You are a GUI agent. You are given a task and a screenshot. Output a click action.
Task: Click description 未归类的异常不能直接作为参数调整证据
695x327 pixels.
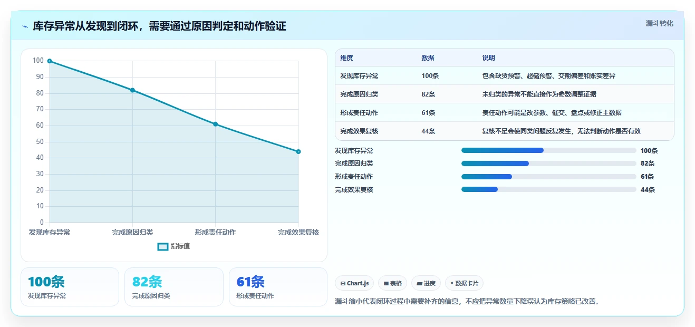[x=539, y=94]
